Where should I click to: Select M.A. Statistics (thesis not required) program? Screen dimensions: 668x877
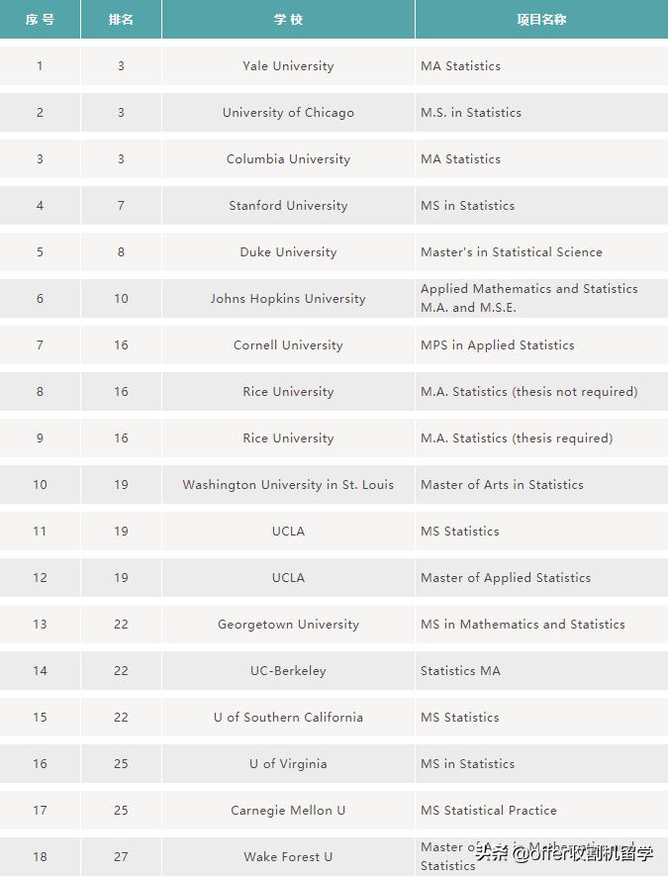pos(528,392)
